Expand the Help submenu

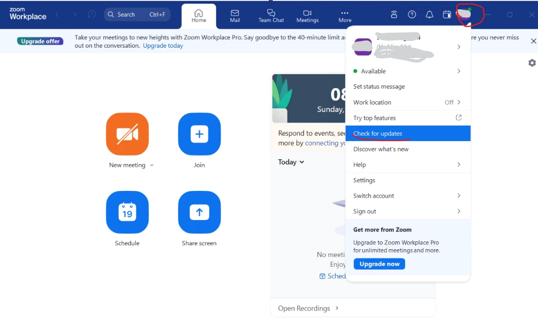459,165
